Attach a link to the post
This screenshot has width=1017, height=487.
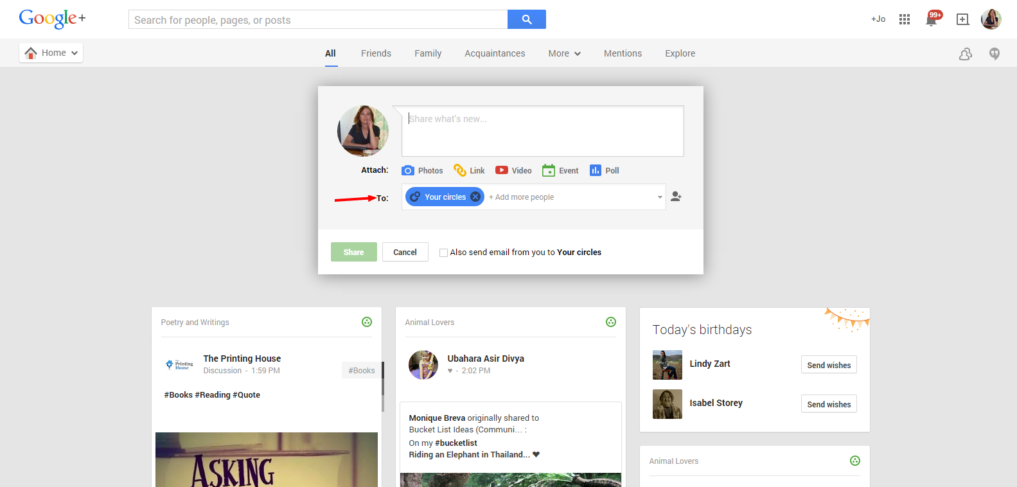tap(460, 170)
